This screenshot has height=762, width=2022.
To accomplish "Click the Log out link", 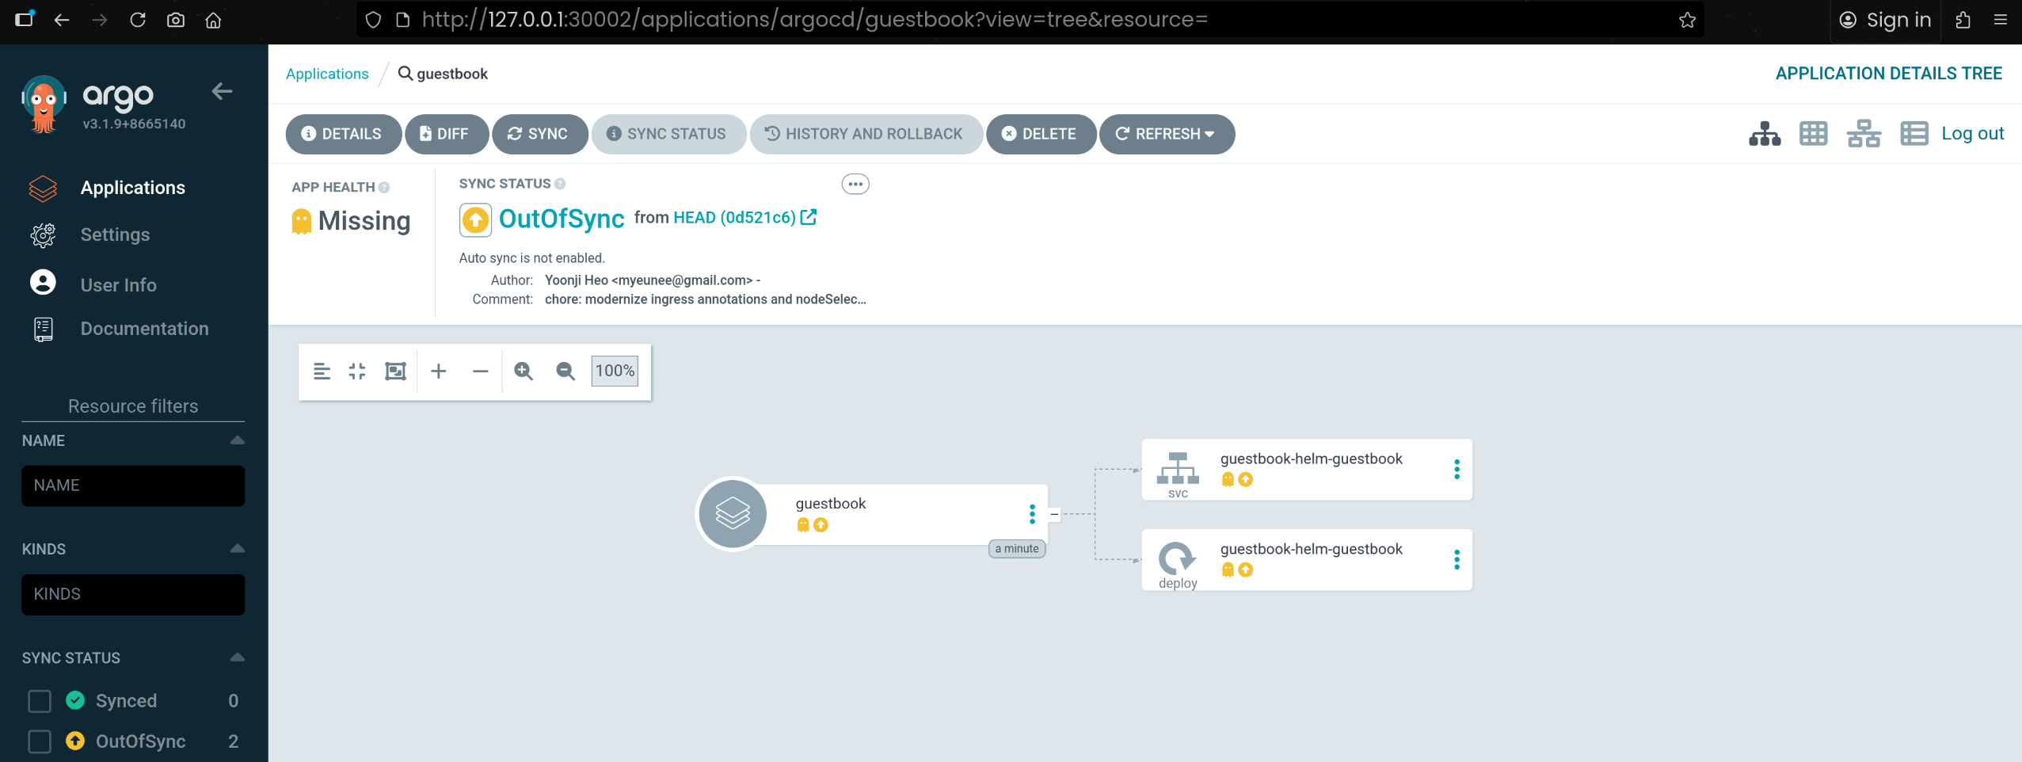I will click(1972, 133).
